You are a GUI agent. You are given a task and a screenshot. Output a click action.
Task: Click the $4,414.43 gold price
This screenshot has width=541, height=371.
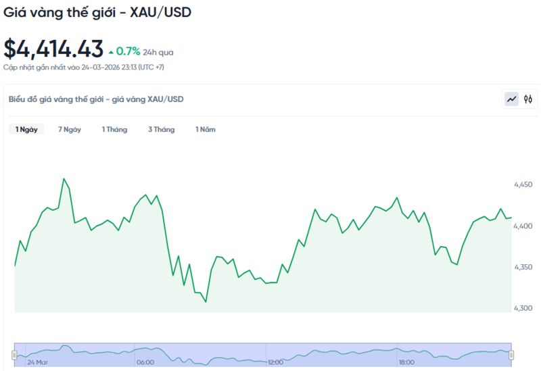click(x=53, y=49)
